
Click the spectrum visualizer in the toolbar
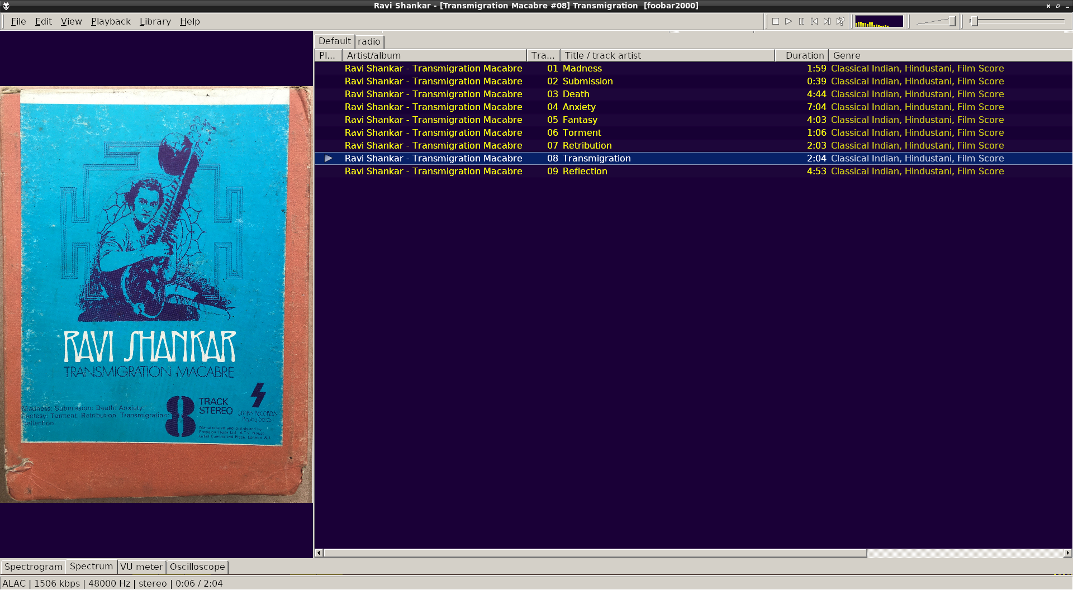coord(879,21)
